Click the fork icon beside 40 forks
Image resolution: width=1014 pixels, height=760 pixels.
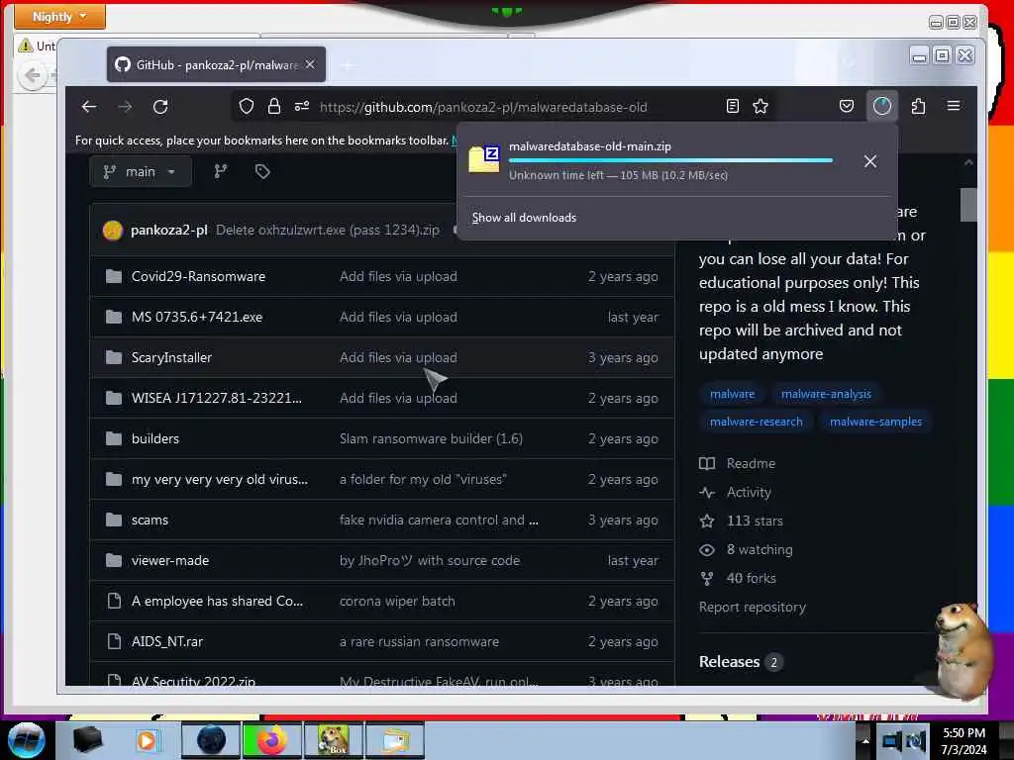coord(707,578)
